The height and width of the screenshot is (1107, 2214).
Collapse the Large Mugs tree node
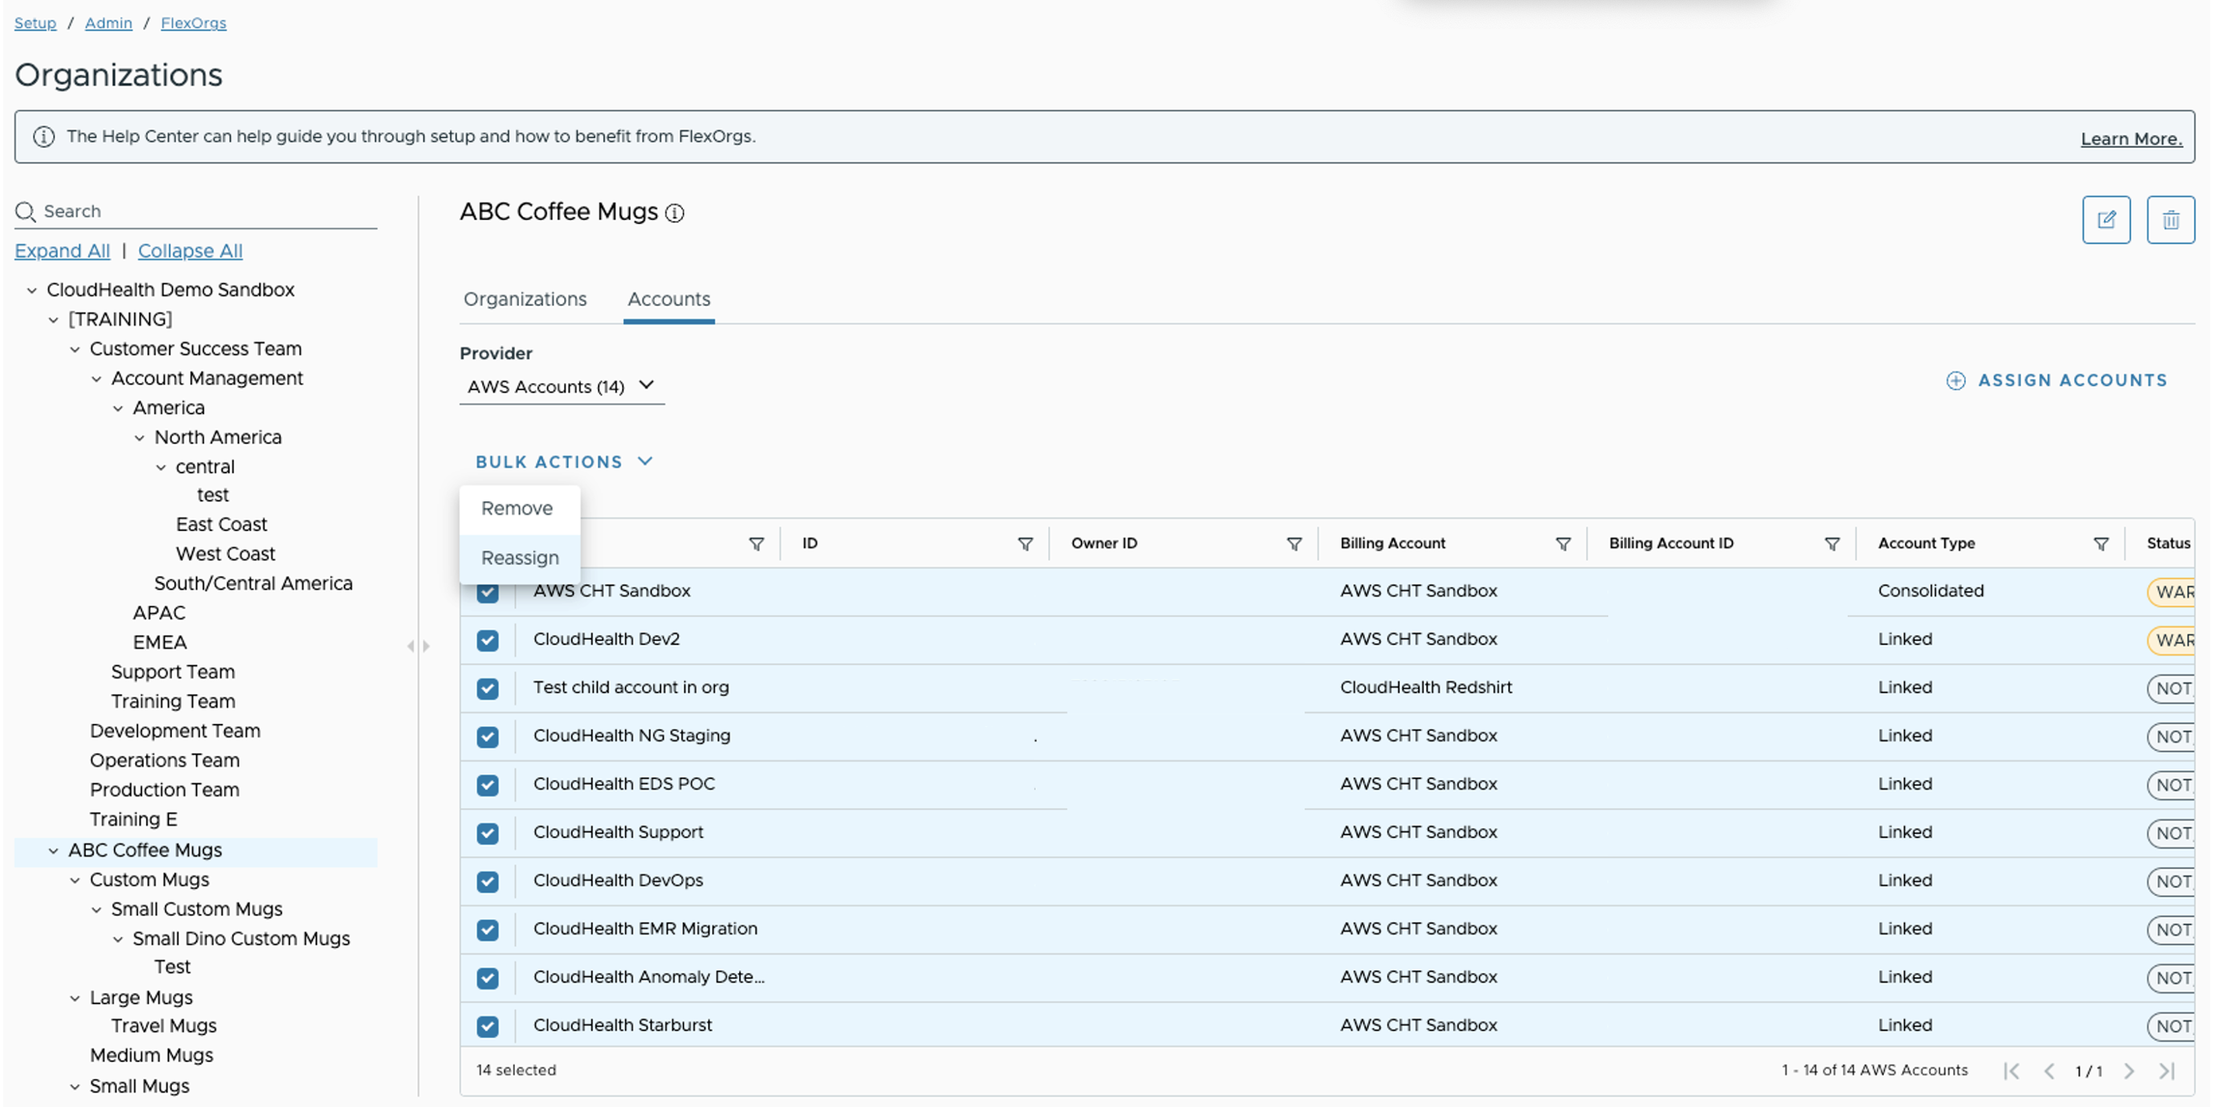[x=75, y=998]
